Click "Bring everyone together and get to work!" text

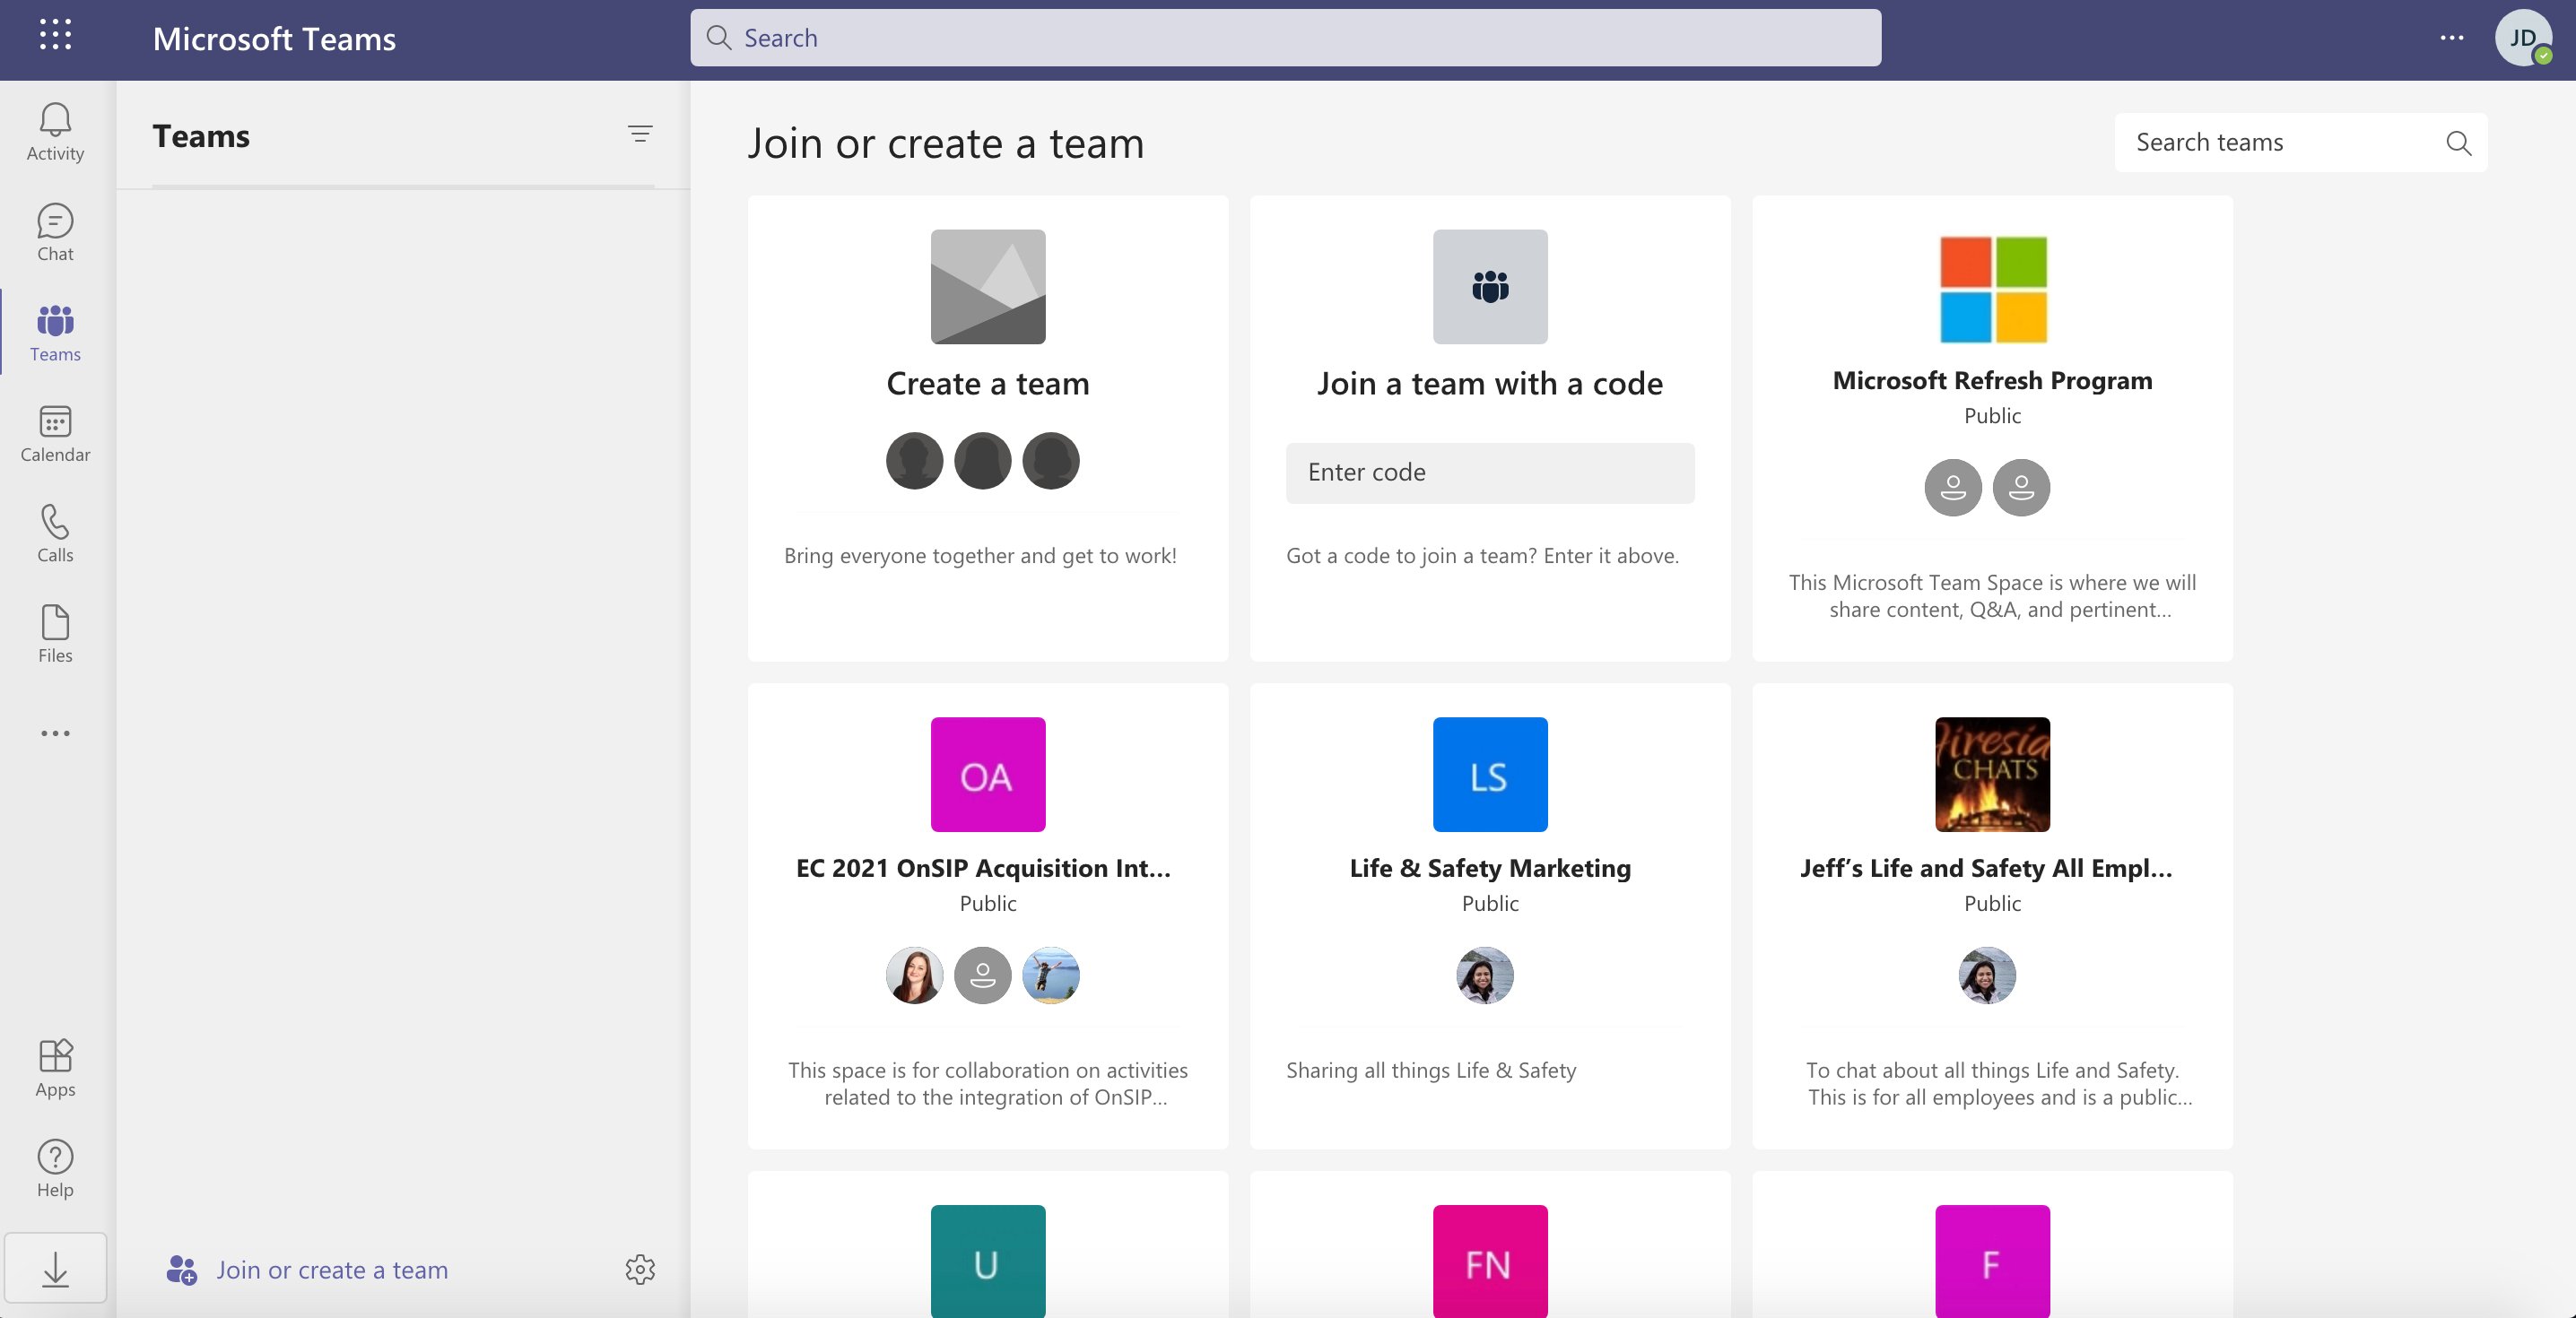coord(980,556)
